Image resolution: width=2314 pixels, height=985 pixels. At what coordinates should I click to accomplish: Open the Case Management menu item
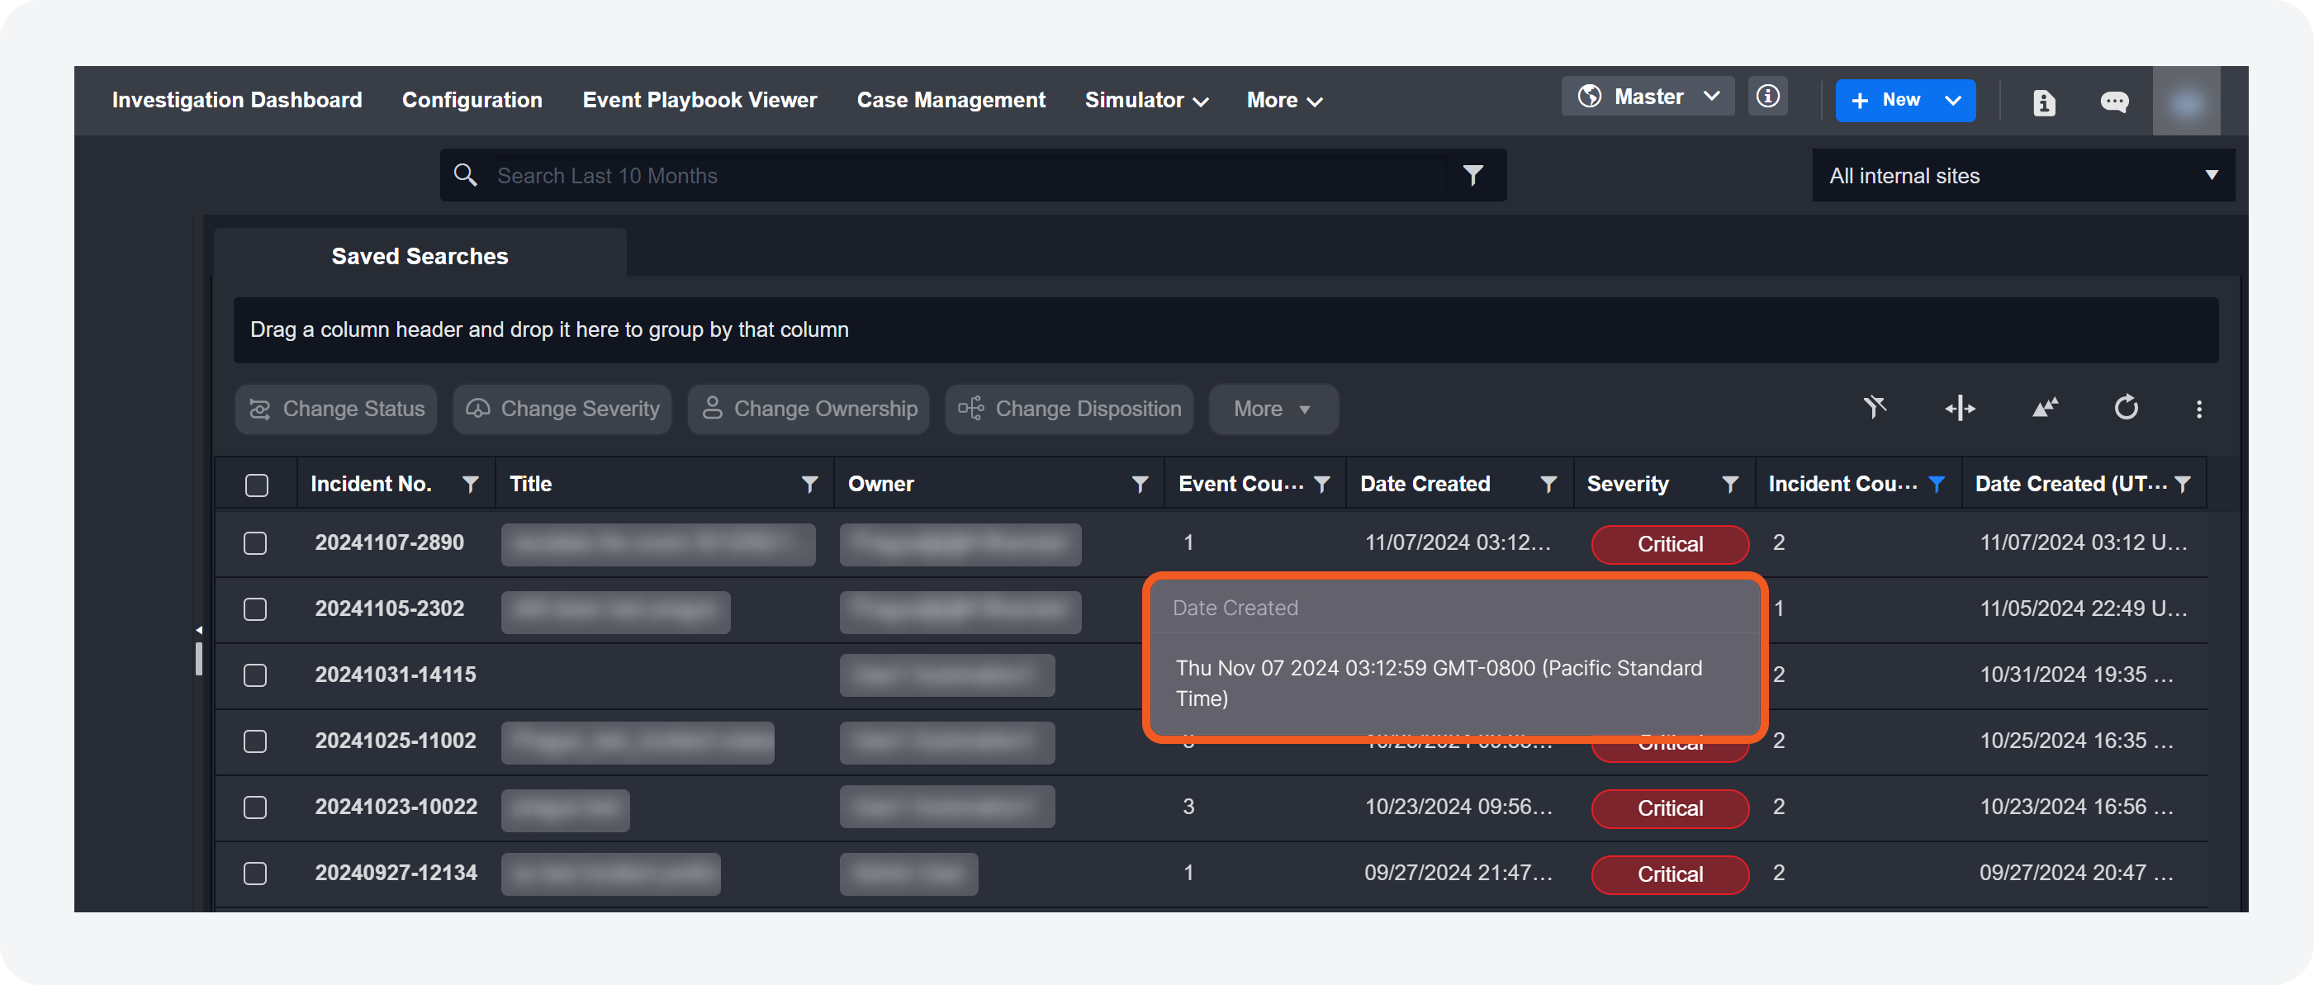point(951,101)
